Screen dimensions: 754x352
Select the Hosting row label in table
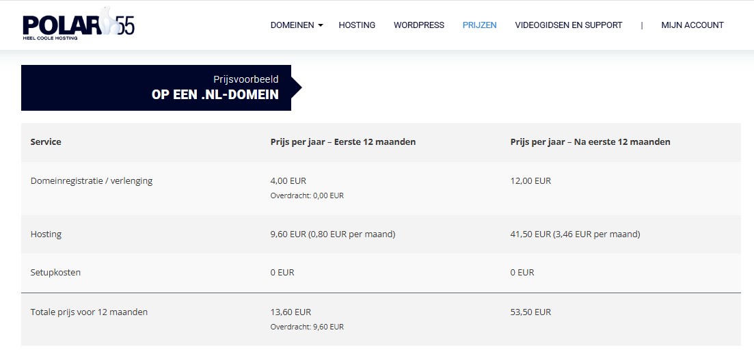click(46, 234)
